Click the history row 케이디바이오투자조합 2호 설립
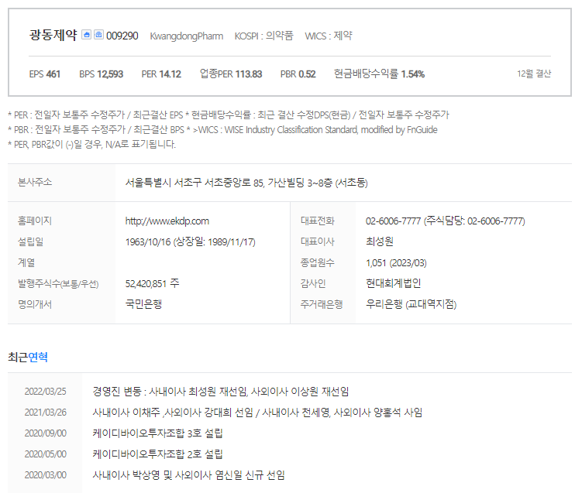Image resolution: width=575 pixels, height=493 pixels. point(157,454)
